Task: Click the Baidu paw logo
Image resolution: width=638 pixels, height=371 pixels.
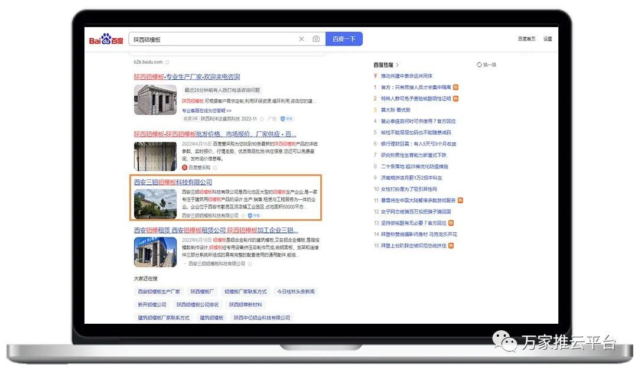Action: click(x=106, y=39)
